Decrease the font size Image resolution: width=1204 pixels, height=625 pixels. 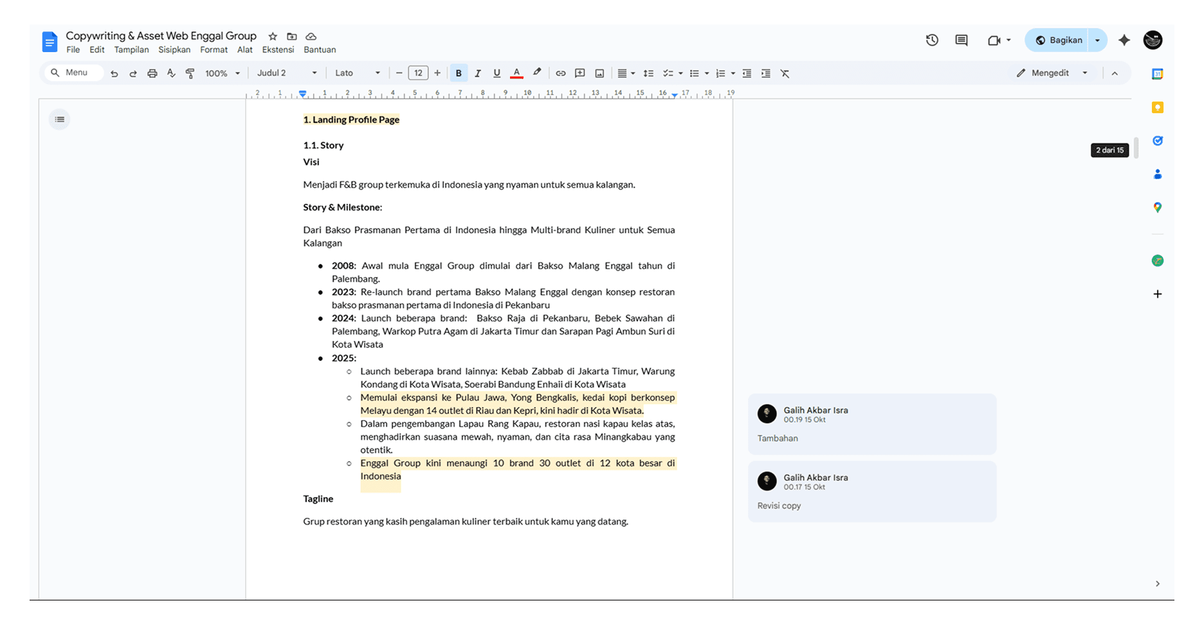(x=399, y=73)
